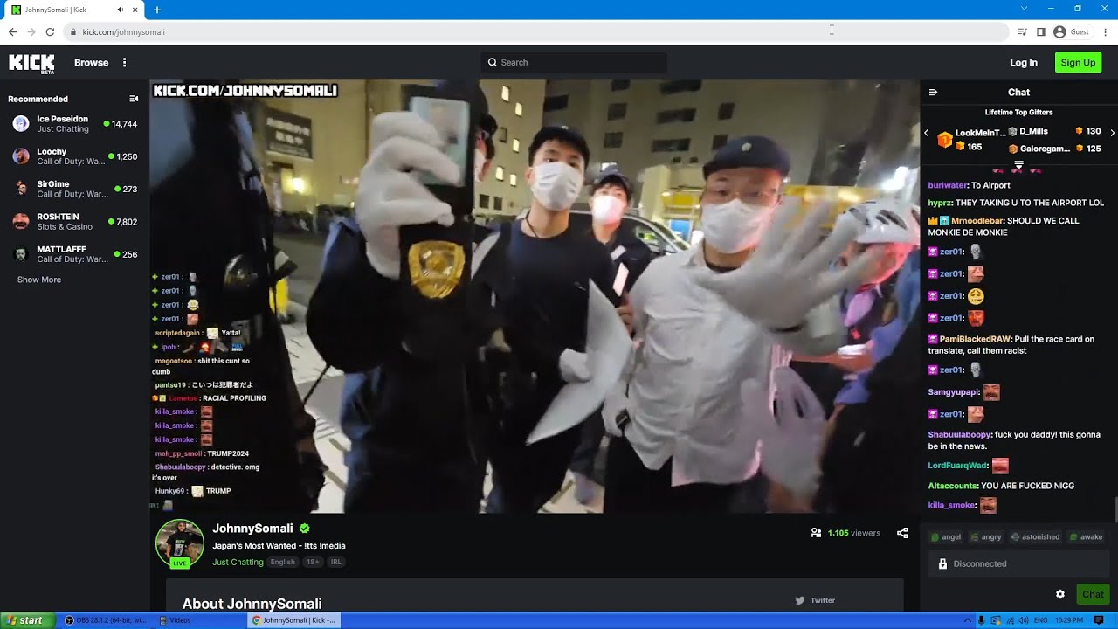The height and width of the screenshot is (629, 1118).
Task: Log in via the Log In button
Action: click(x=1024, y=63)
